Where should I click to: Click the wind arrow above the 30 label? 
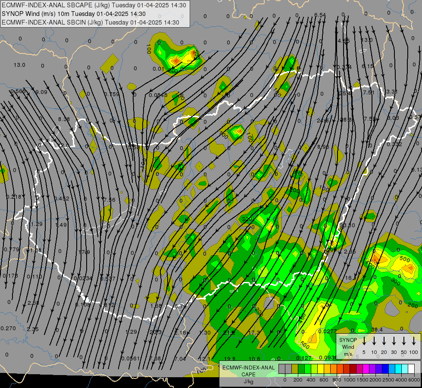click(x=394, y=341)
